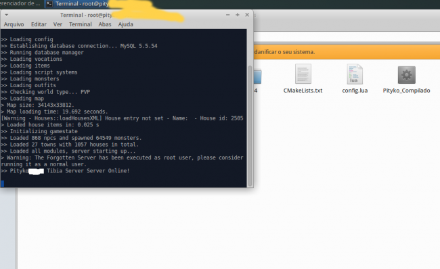
Task: Click the 'Loading outfits' line
Action: click(x=28, y=85)
